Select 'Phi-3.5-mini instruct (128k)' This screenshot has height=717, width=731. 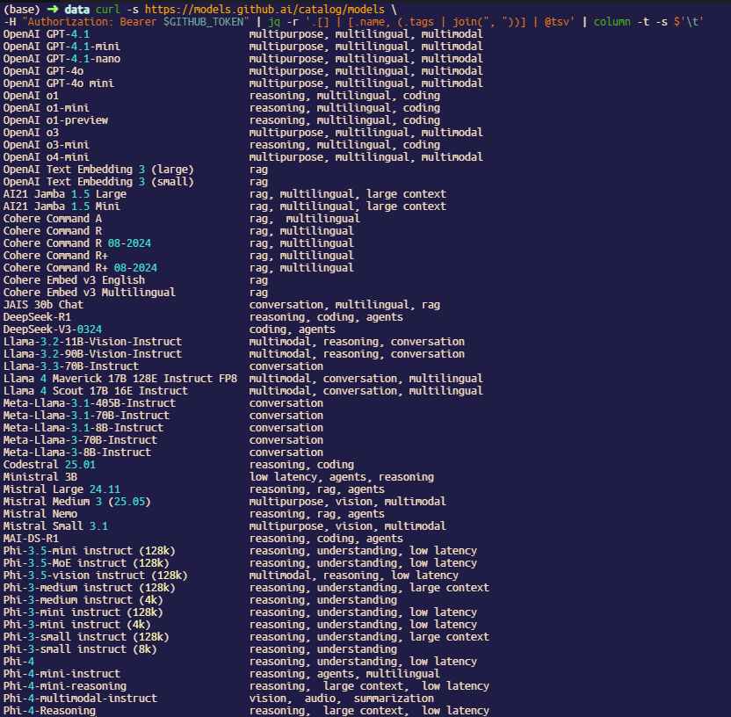[90, 551]
